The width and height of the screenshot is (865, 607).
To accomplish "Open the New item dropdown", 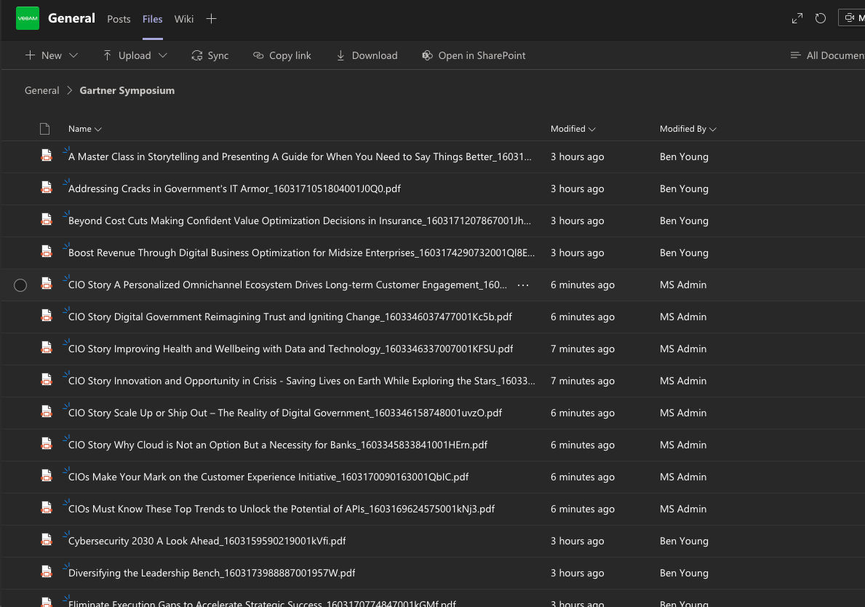I will pyautogui.click(x=52, y=55).
